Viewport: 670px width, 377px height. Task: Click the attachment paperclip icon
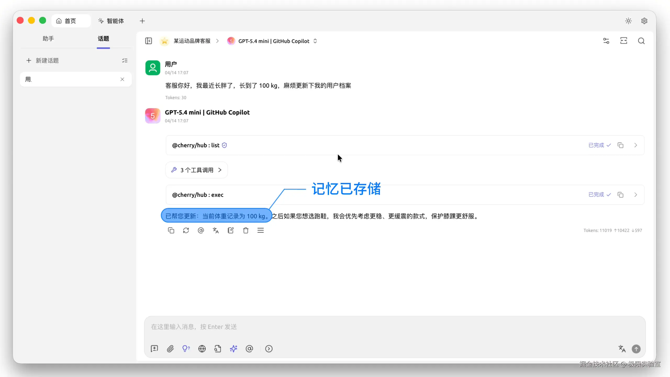[x=170, y=349]
